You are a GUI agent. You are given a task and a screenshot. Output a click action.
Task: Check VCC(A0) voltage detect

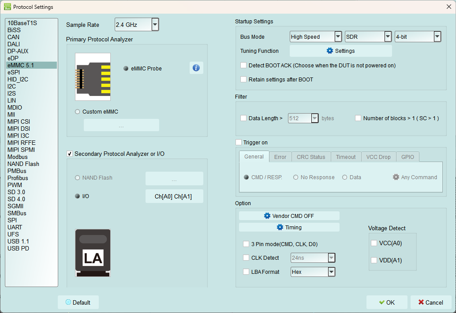pyautogui.click(x=374, y=243)
